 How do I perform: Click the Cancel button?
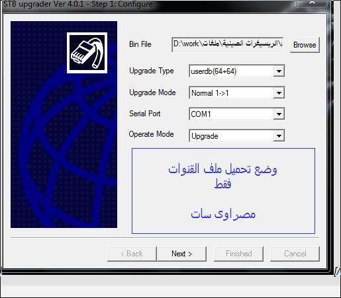click(295, 254)
